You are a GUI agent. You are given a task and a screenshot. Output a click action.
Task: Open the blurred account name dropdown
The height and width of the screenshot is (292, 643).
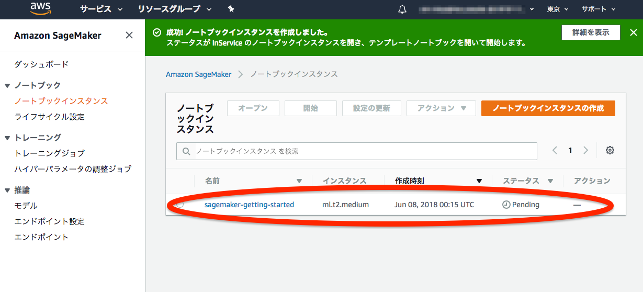pyautogui.click(x=476, y=9)
